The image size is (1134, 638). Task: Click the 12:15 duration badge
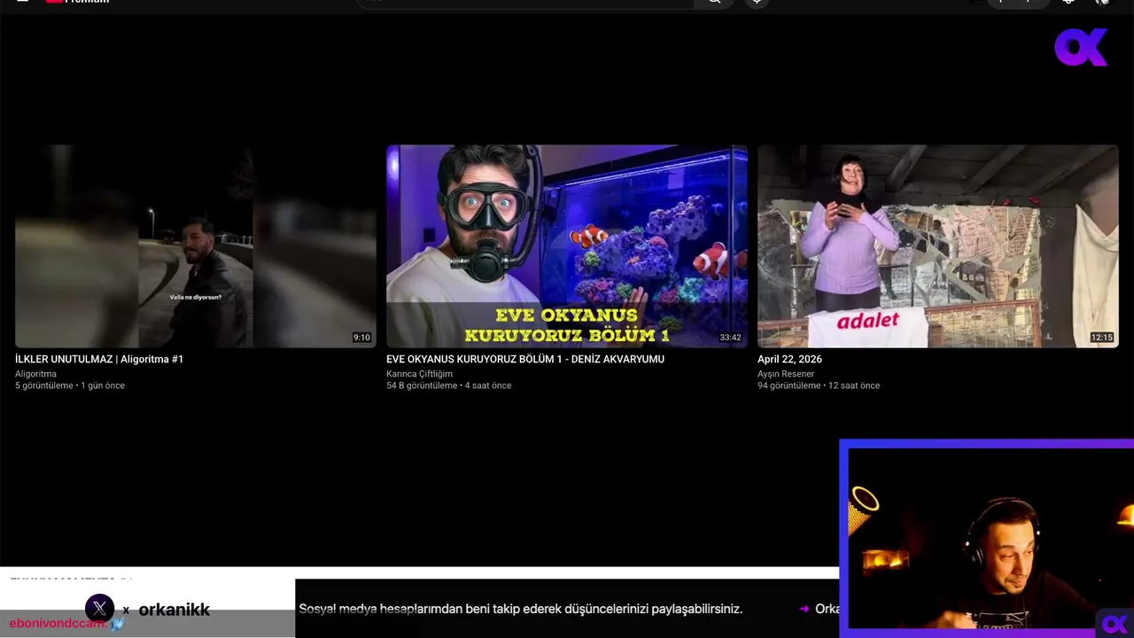[1101, 338]
